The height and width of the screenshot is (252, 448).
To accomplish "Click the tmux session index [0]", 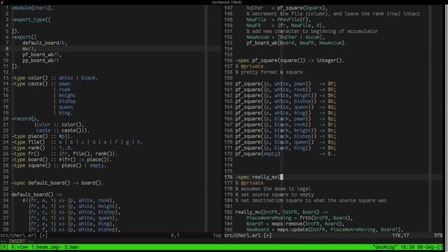I will pos(4,247).
